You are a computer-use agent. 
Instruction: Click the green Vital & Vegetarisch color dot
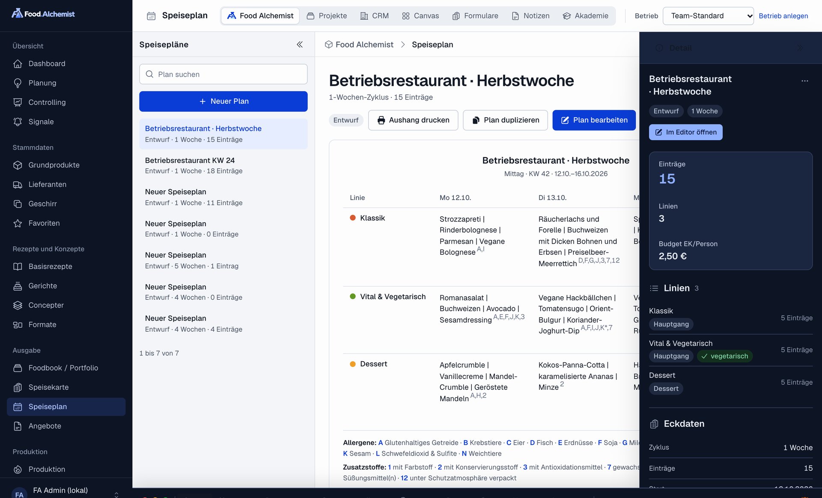353,297
